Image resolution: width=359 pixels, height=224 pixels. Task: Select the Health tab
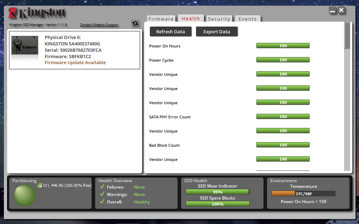(191, 18)
